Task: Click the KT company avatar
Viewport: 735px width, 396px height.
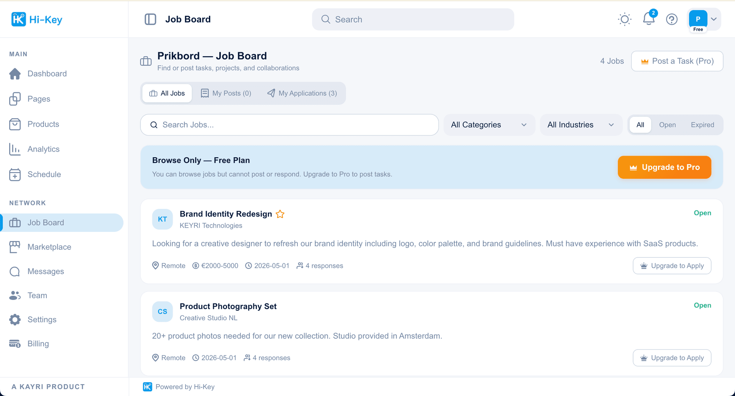Action: click(x=162, y=219)
